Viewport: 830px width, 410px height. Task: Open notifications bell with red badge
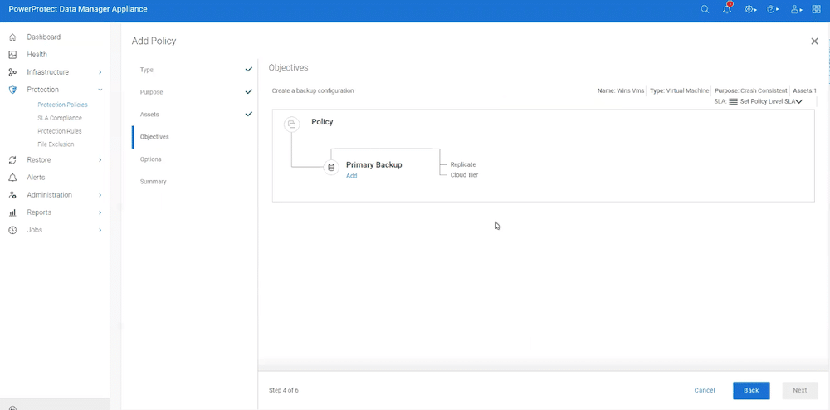pos(727,8)
